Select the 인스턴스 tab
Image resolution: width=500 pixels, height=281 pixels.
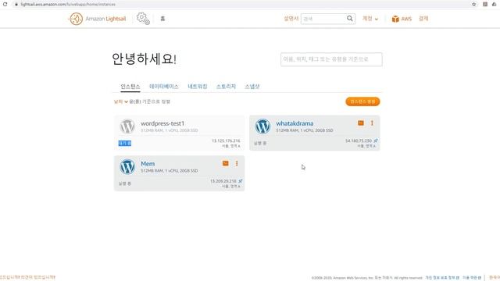click(x=130, y=87)
